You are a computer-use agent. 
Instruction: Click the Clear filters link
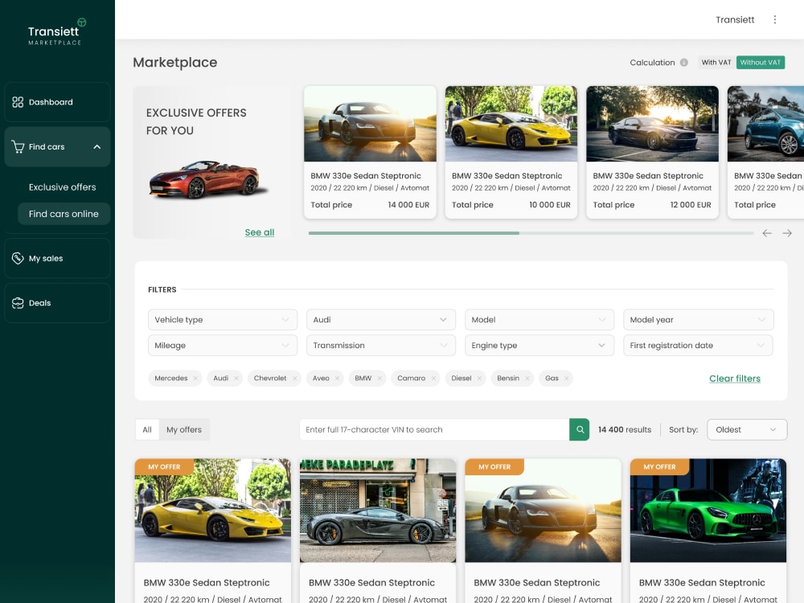click(x=735, y=379)
